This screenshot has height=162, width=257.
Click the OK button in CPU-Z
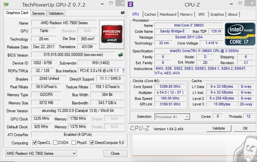tap(245, 128)
